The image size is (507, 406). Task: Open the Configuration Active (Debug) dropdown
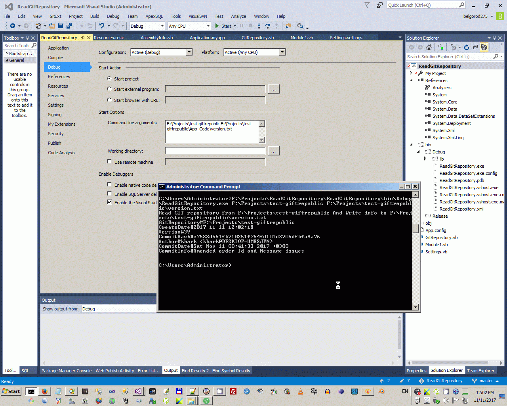tap(189, 52)
